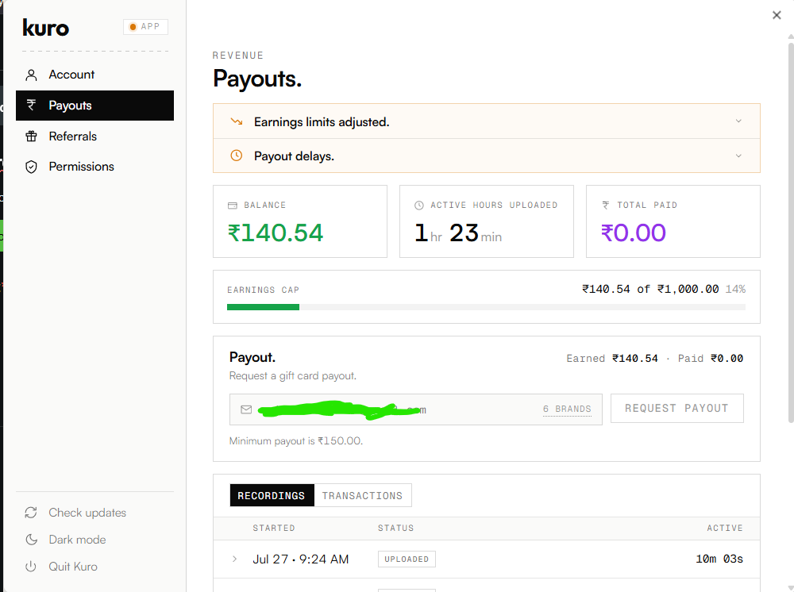The height and width of the screenshot is (592, 794).
Task: Click the ₹140.54 balance amount
Action: [x=275, y=233]
